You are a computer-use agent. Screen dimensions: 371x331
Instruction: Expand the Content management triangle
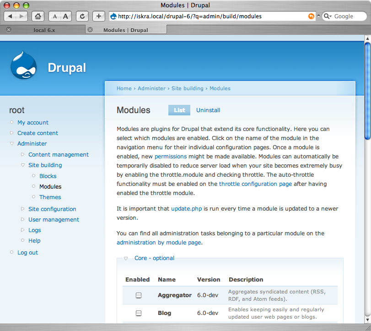[x=23, y=154]
